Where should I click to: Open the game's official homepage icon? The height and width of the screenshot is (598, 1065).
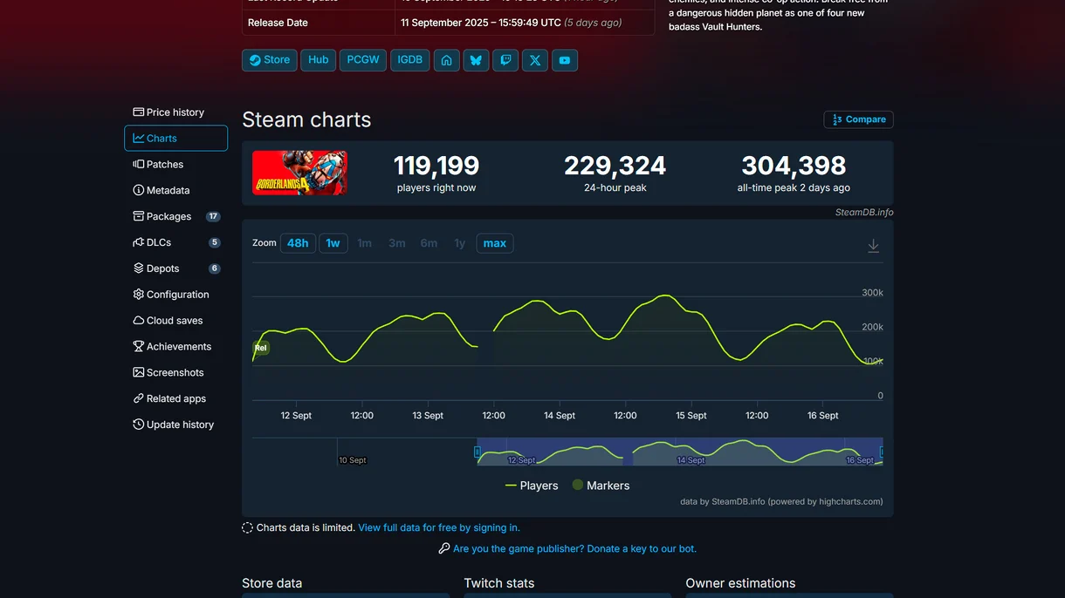point(446,60)
